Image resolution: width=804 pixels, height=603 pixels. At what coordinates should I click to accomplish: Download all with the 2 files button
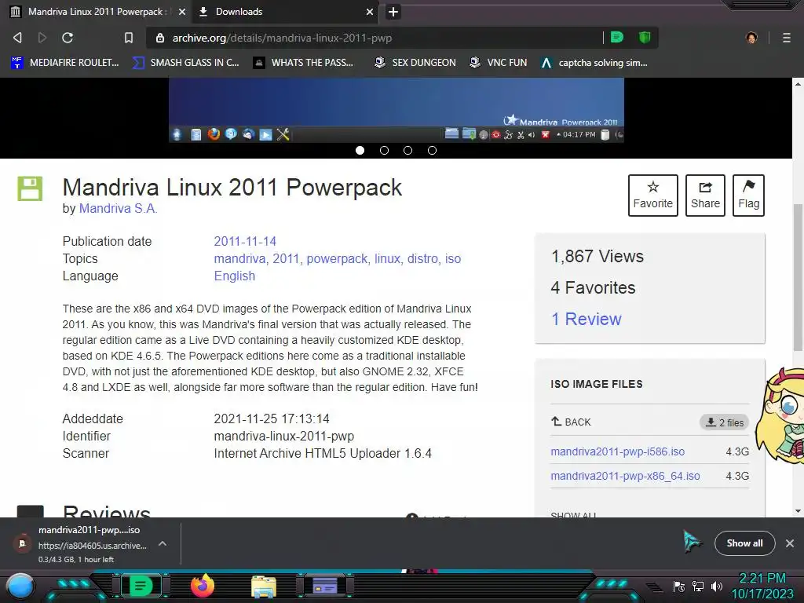[x=725, y=422]
